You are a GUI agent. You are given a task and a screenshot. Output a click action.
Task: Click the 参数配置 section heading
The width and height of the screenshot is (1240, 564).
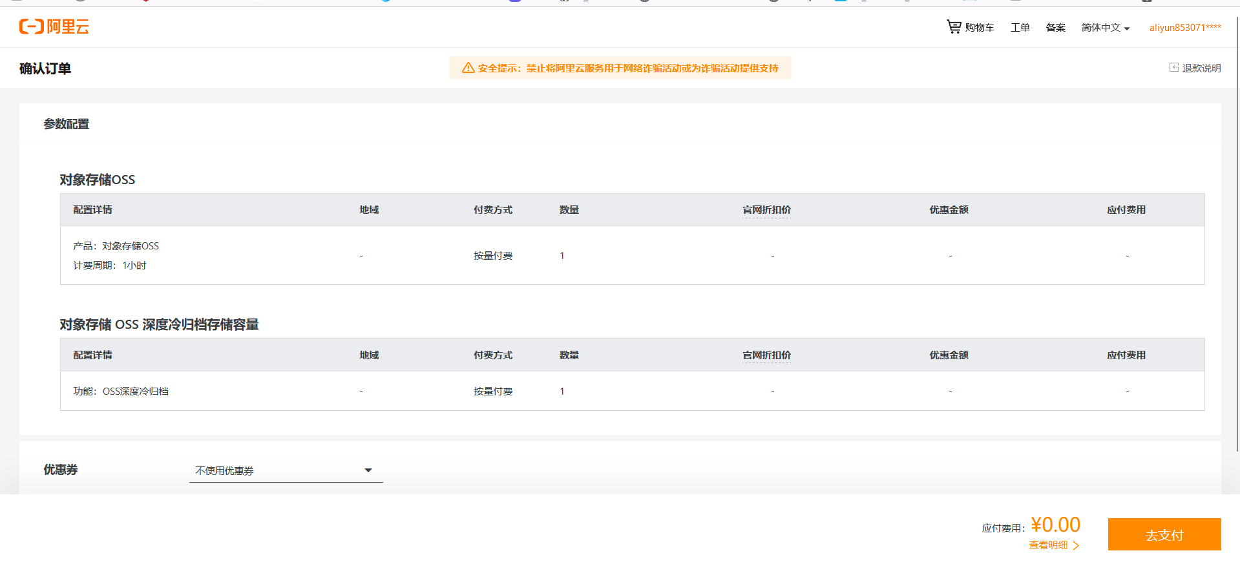click(67, 124)
